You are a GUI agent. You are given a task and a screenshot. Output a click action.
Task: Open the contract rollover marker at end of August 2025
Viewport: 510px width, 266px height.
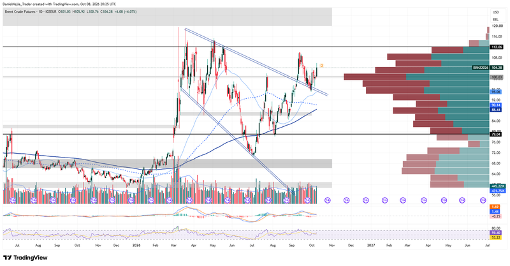(x=53, y=200)
